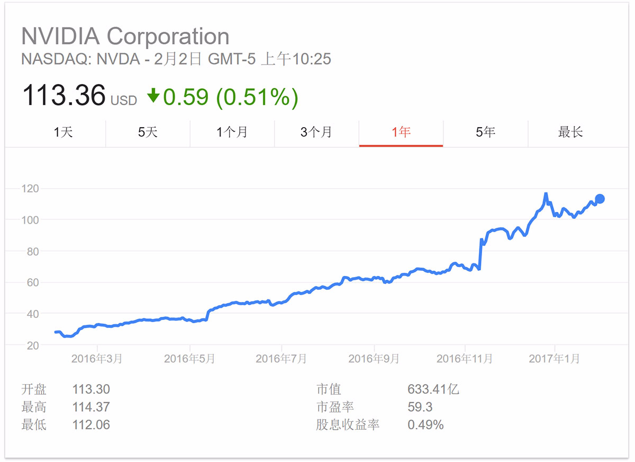Viewport: 635px width, 462px height.
Task: Click the blue current-price dot on chart
Action: click(x=600, y=199)
